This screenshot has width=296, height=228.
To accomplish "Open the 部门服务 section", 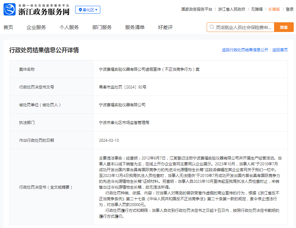I will pyautogui.click(x=102, y=27).
